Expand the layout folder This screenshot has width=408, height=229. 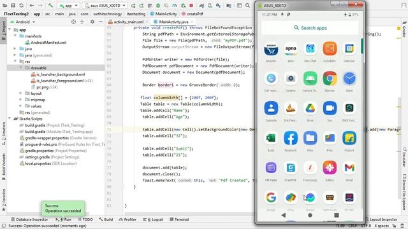(x=20, y=94)
